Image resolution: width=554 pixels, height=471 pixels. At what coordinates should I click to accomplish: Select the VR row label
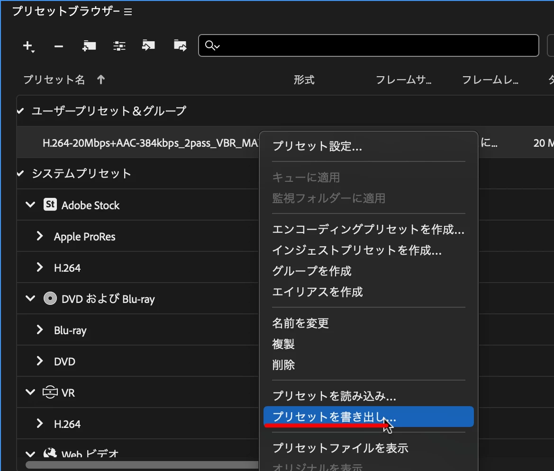(68, 393)
